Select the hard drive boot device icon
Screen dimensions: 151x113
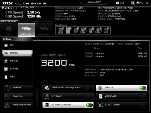68,30
